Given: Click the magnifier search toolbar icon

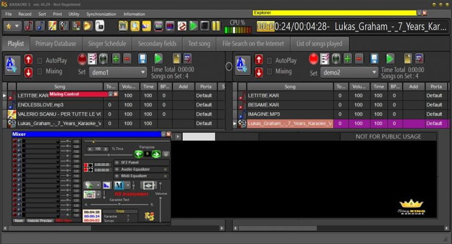Looking at the screenshot, I should click(x=134, y=26).
